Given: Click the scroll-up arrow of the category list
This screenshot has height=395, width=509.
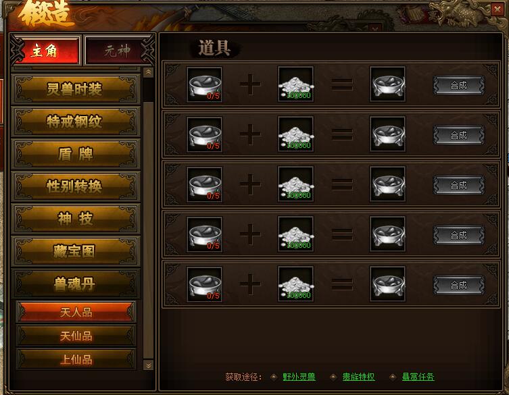Looking at the screenshot, I should pos(148,72).
